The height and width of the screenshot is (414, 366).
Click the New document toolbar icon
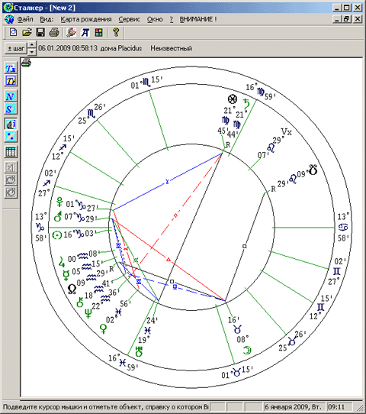pyautogui.click(x=14, y=33)
